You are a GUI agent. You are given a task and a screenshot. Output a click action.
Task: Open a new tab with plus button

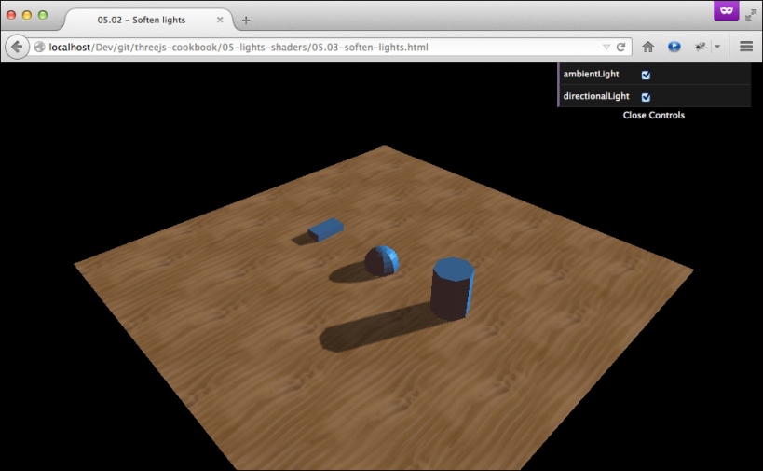pos(246,20)
